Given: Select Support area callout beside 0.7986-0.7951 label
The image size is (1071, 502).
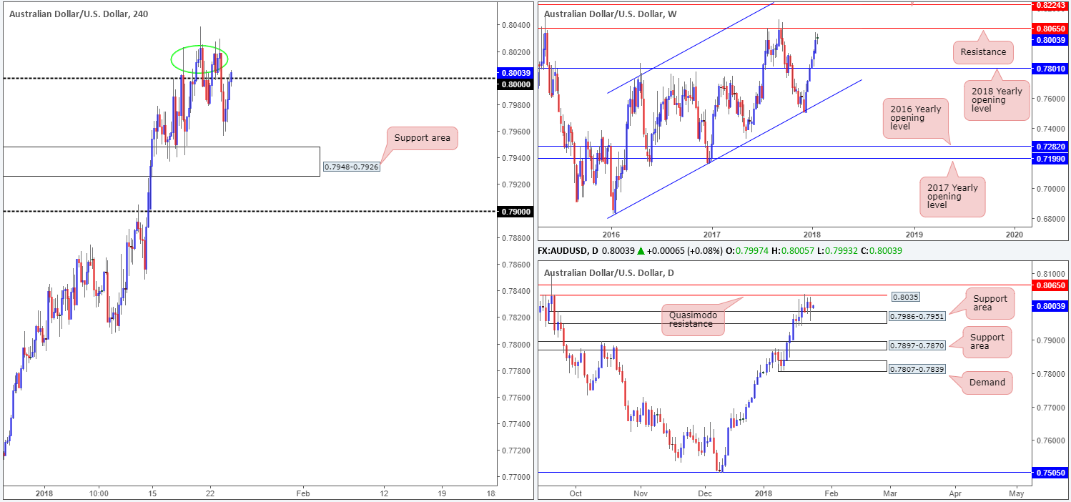Looking at the screenshot, I should pyautogui.click(x=989, y=303).
